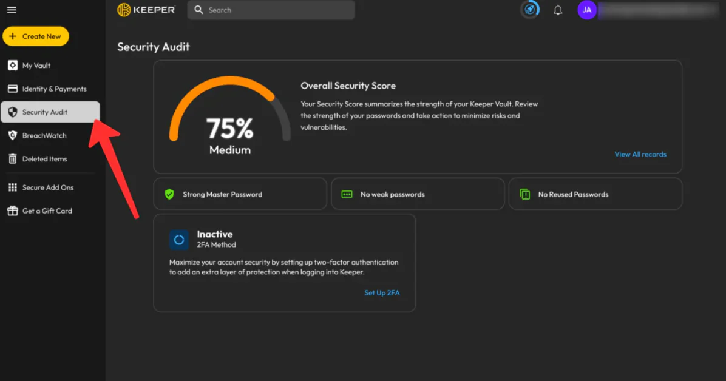Click the search magnifier icon
Viewport: 726px width, 381px height.
coord(198,10)
